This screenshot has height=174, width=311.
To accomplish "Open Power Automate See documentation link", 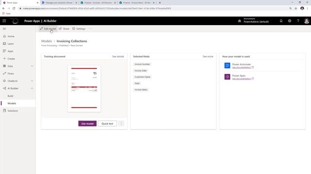I will pyautogui.click(x=243, y=68).
